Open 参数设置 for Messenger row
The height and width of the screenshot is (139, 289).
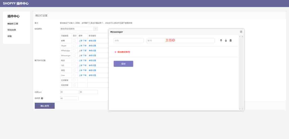pos(92,56)
